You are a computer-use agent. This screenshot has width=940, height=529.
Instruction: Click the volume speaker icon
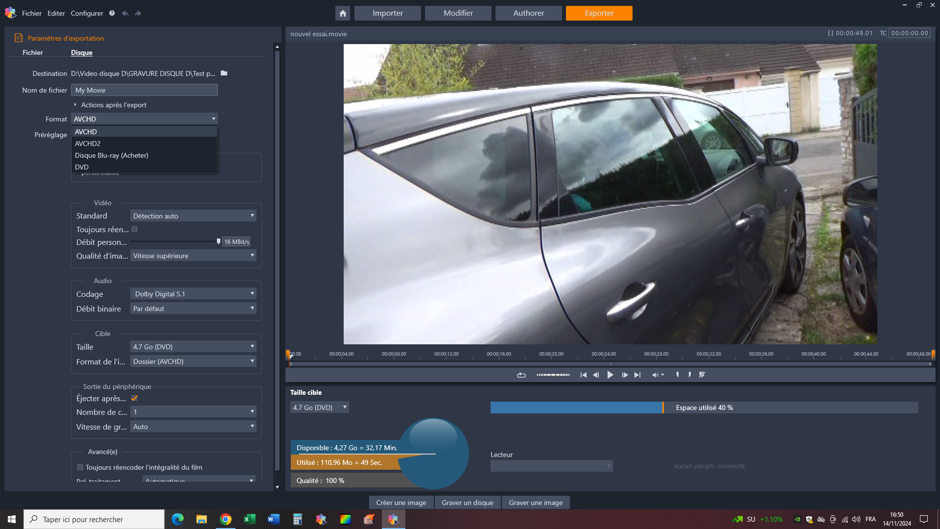pyautogui.click(x=655, y=375)
